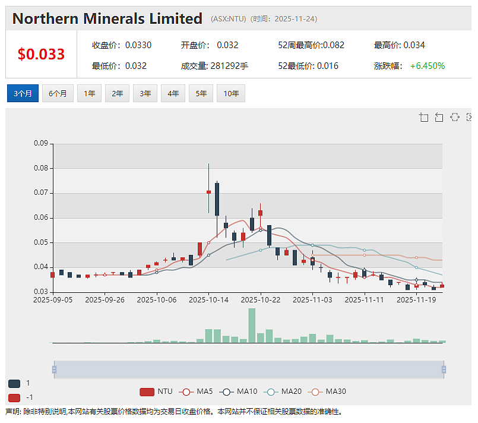Toggle the MA30 line in legend
The image size is (478, 423).
click(327, 392)
